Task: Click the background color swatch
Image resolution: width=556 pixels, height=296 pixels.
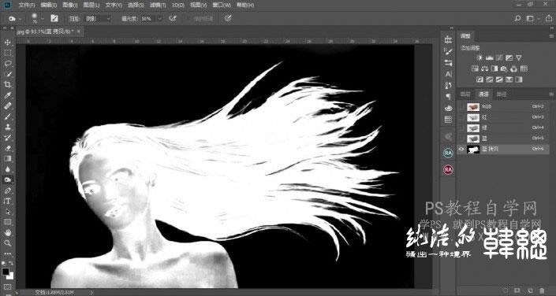Action: [x=10, y=276]
